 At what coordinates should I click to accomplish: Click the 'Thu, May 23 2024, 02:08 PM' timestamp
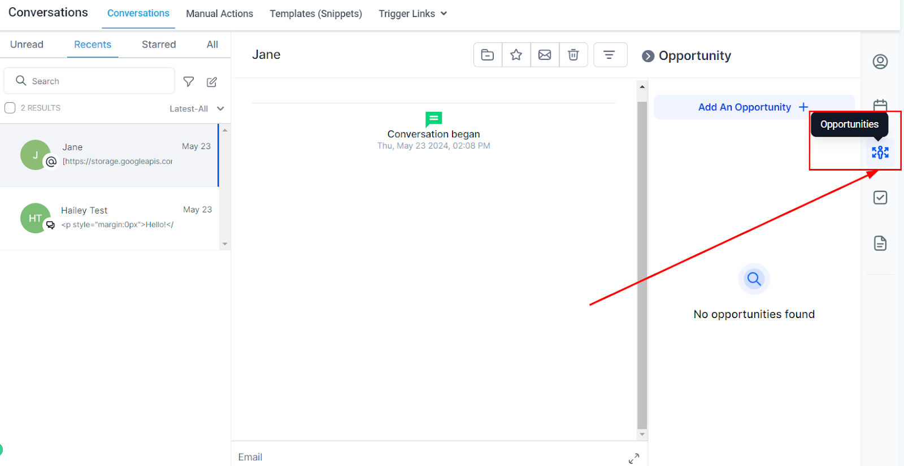(x=434, y=146)
